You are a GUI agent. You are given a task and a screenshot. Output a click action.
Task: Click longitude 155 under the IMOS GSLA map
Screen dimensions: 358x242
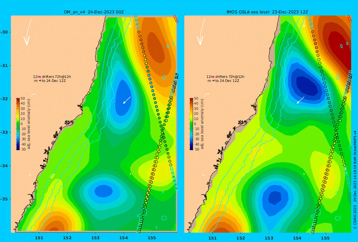pos(325,238)
